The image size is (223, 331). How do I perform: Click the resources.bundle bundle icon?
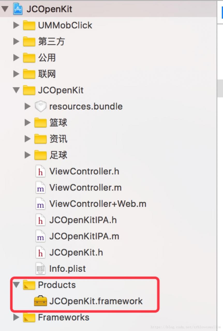pos(40,107)
